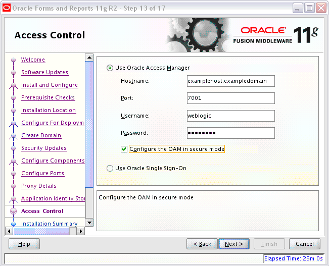Click the Help button
This screenshot has height=266, width=329.
pos(24,244)
